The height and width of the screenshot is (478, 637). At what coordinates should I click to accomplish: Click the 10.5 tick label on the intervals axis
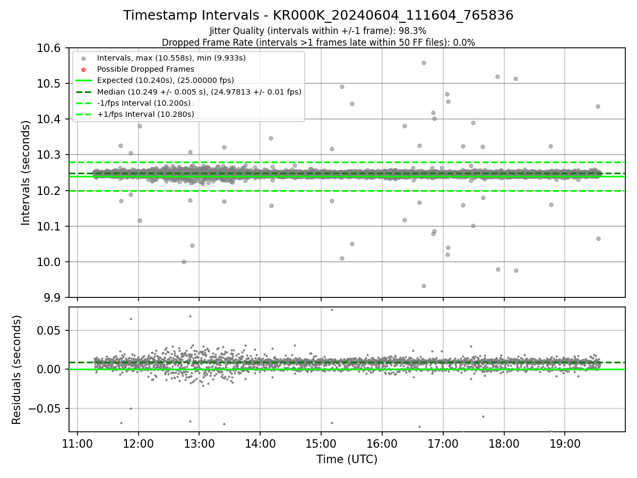pyautogui.click(x=49, y=83)
